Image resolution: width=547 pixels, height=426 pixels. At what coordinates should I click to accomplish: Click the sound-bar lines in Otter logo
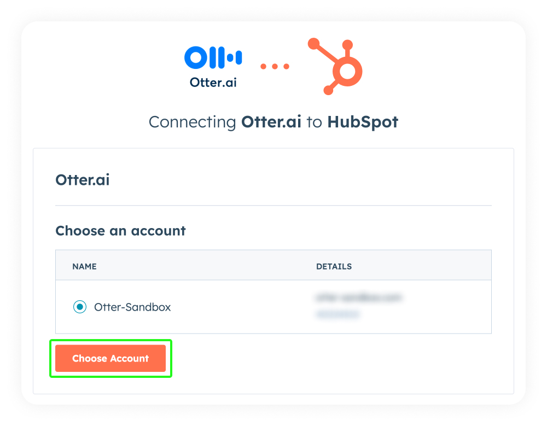[x=229, y=57]
